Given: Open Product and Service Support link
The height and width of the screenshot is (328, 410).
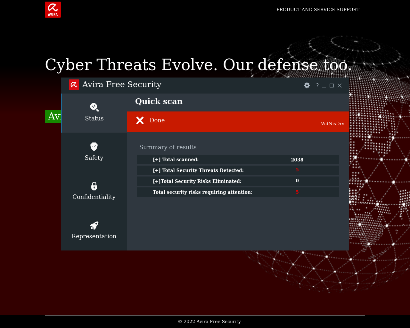Looking at the screenshot, I should (x=318, y=10).
